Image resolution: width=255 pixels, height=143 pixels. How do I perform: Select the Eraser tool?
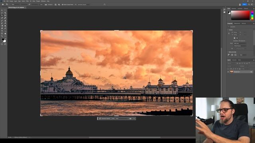[x=5, y=23]
